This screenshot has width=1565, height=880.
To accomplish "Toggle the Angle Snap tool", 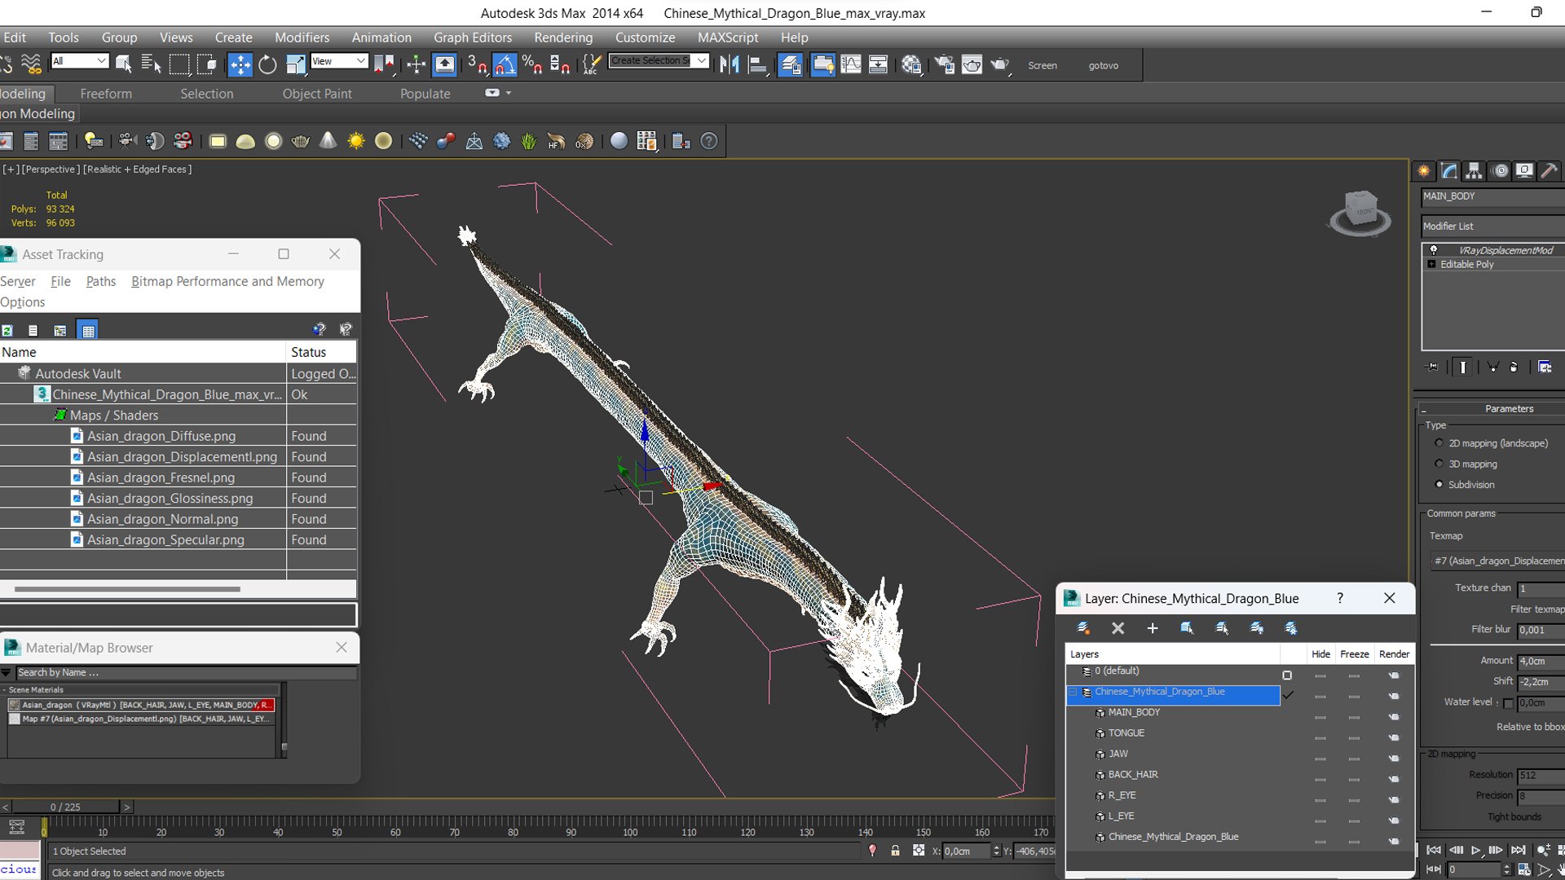I will click(505, 64).
